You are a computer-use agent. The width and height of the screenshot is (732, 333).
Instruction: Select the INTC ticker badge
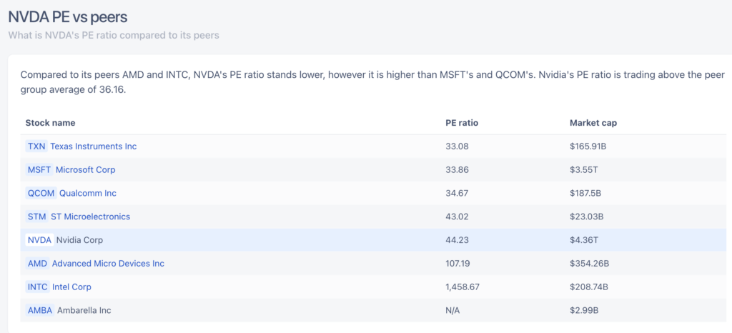37,287
